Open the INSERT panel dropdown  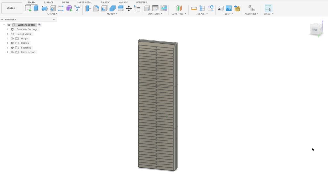coord(228,14)
